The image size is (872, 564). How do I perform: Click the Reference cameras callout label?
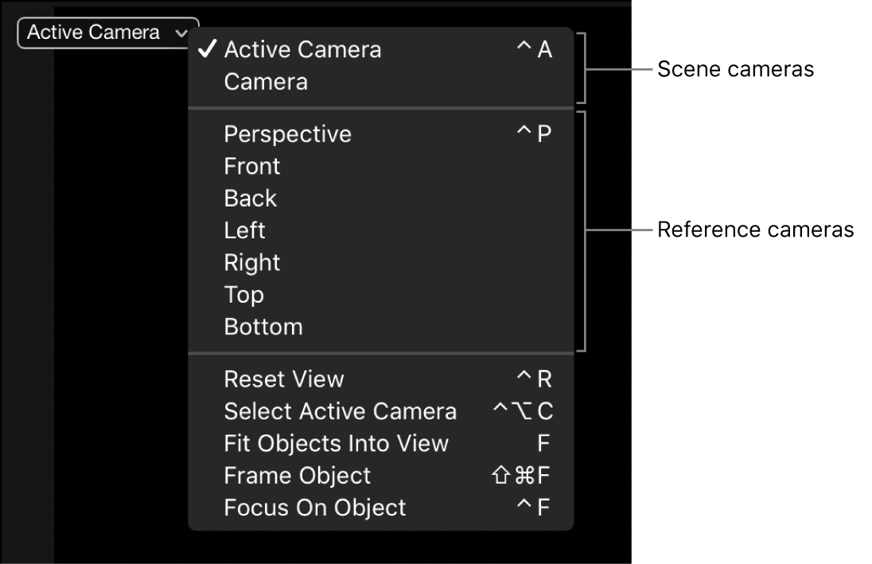755,230
